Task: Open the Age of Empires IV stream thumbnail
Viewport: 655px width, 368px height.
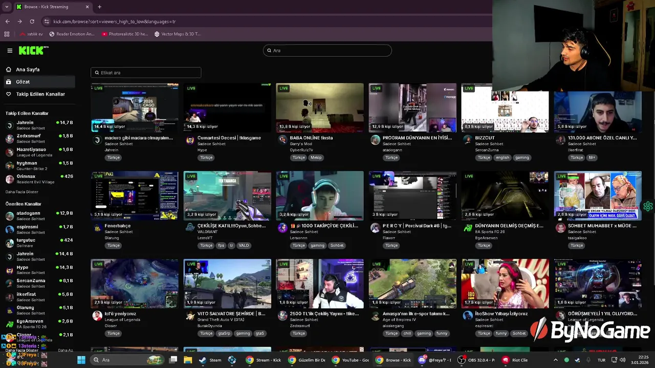Action: point(412,283)
